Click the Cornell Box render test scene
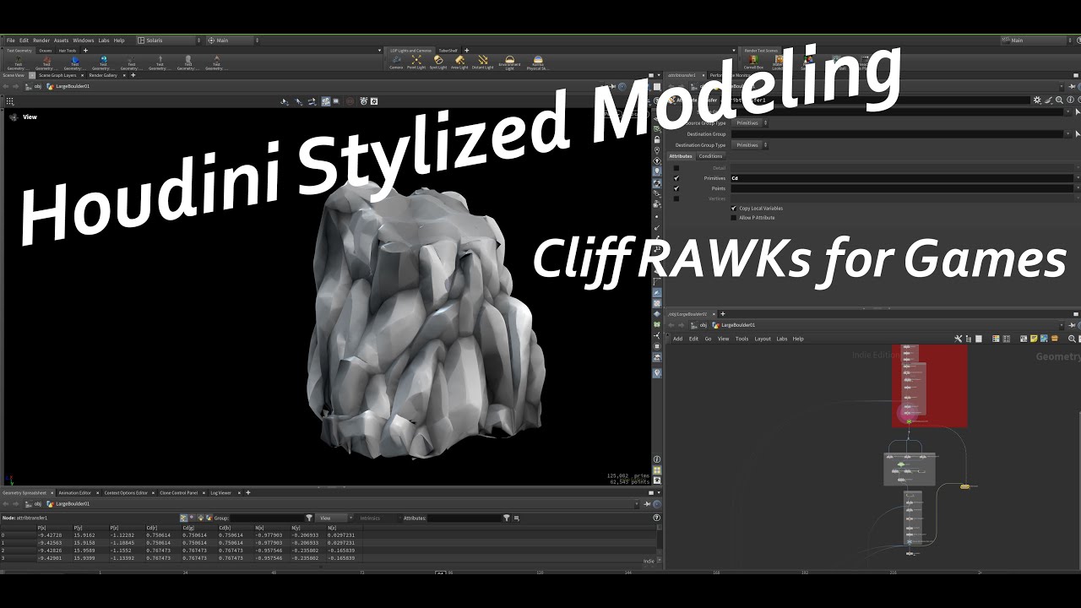 click(753, 62)
